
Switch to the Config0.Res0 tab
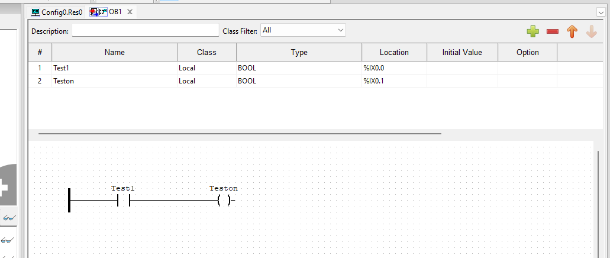click(x=57, y=12)
